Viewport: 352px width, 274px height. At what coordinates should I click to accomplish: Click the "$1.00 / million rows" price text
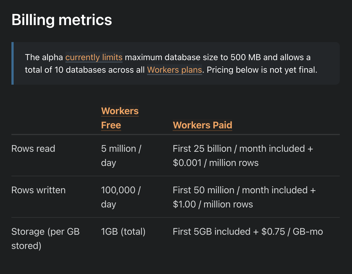[x=213, y=204]
